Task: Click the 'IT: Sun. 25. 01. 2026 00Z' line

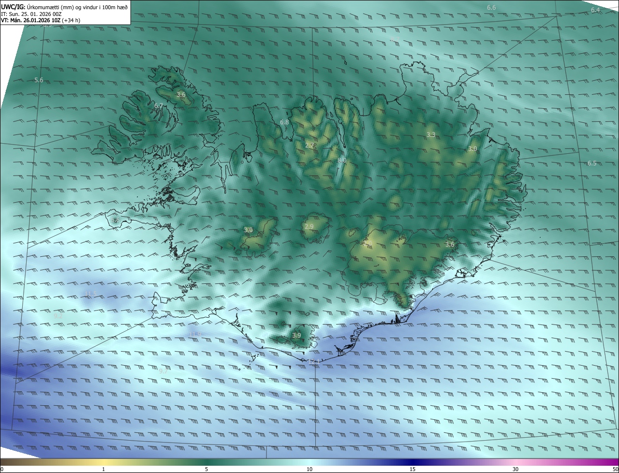Action: pyautogui.click(x=31, y=14)
